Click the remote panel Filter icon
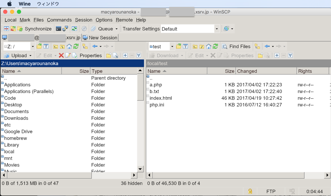Screen dimensions: 331x196 point(185,46)
